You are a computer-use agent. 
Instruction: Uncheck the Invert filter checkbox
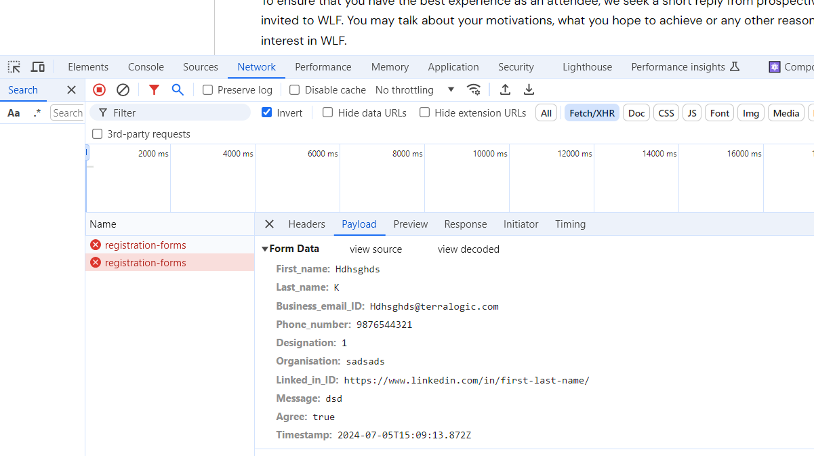267,112
